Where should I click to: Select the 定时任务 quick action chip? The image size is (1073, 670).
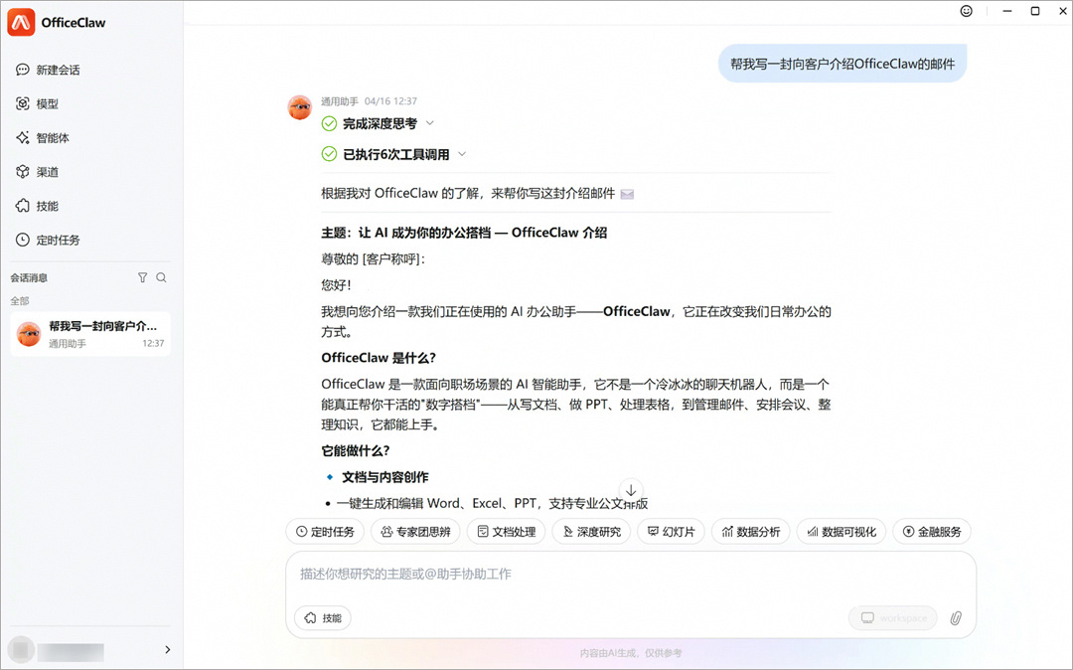[325, 532]
